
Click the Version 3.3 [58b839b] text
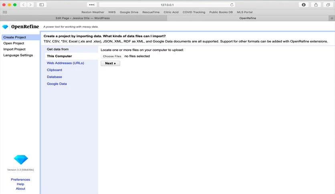click(x=20, y=170)
